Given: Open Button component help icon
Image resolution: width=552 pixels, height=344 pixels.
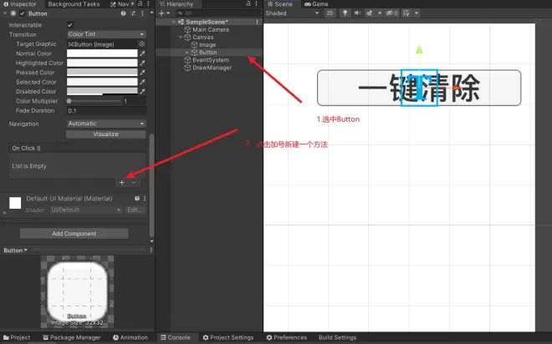Looking at the screenshot, I should pyautogui.click(x=123, y=13).
